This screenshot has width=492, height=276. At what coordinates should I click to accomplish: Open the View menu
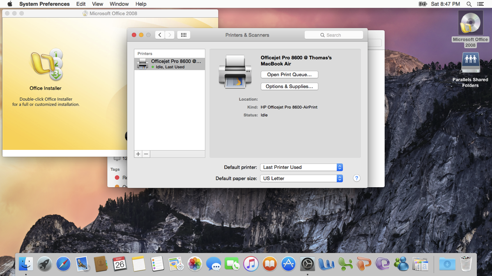[x=97, y=4]
